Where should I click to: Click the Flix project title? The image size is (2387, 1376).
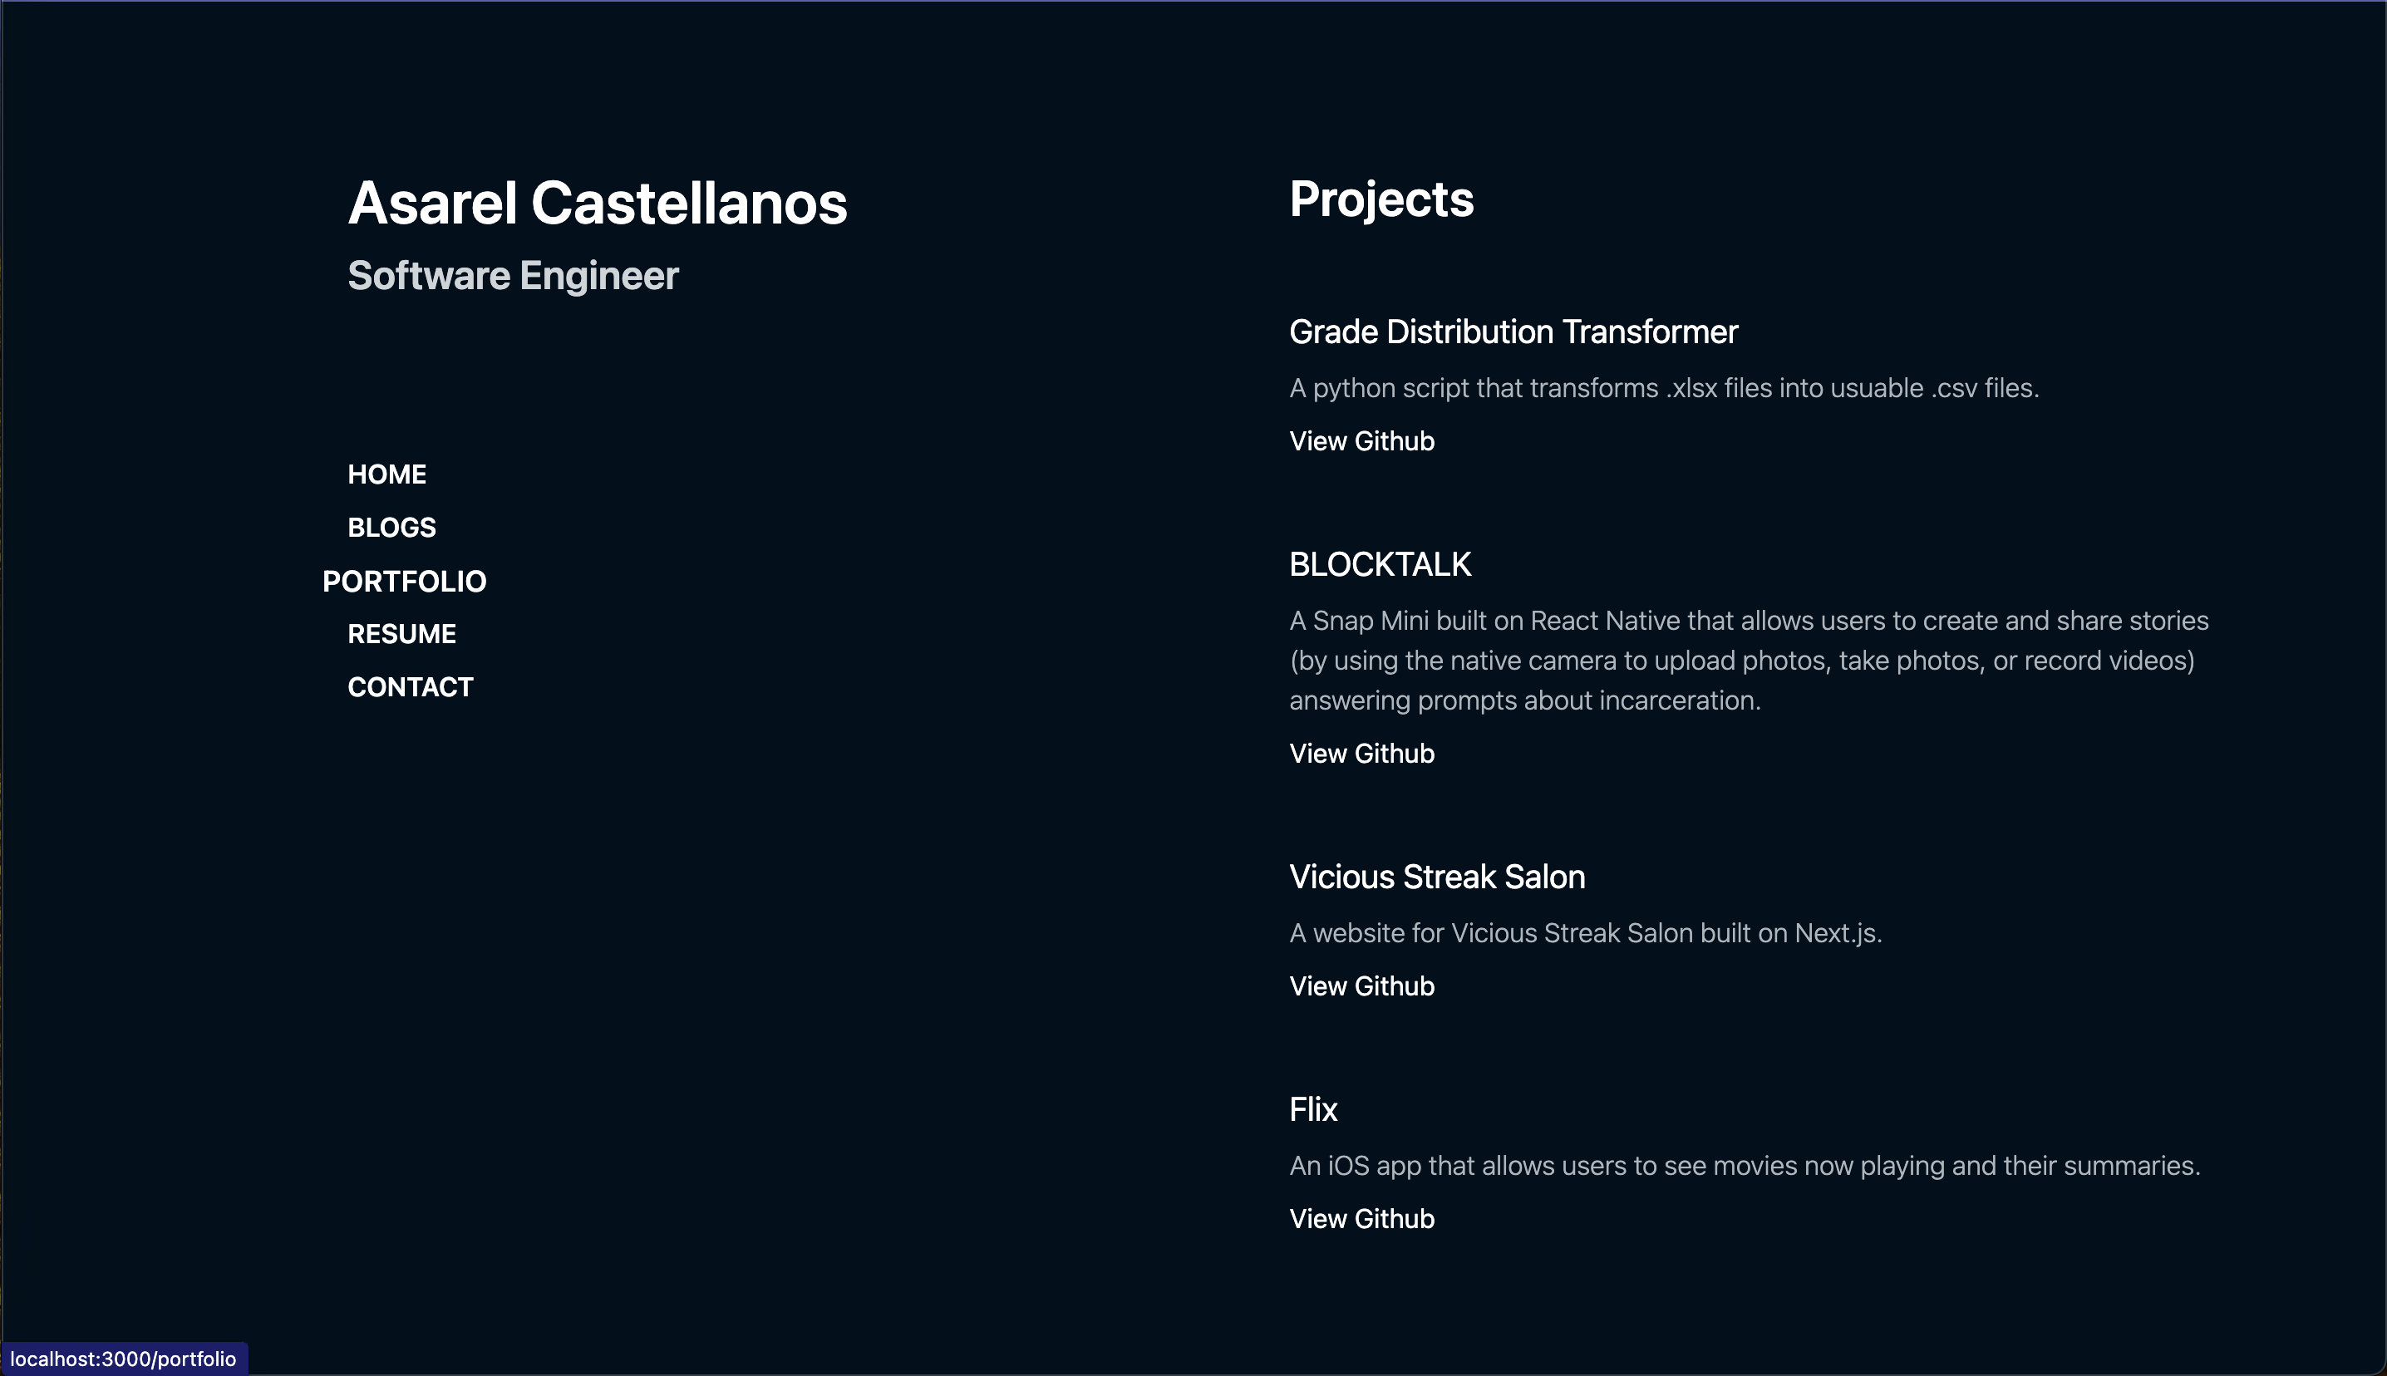point(1312,1109)
